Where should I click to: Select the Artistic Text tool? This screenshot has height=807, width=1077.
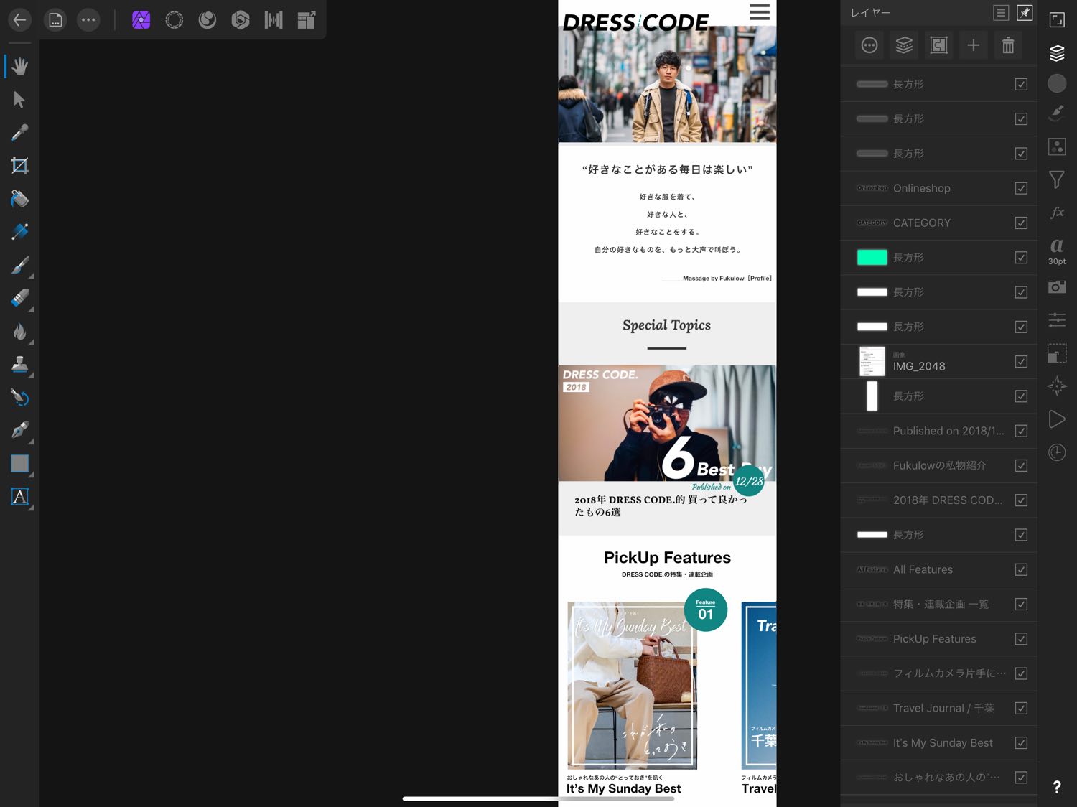(19, 497)
